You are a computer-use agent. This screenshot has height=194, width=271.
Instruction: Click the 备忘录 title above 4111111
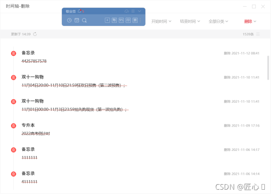(28, 173)
